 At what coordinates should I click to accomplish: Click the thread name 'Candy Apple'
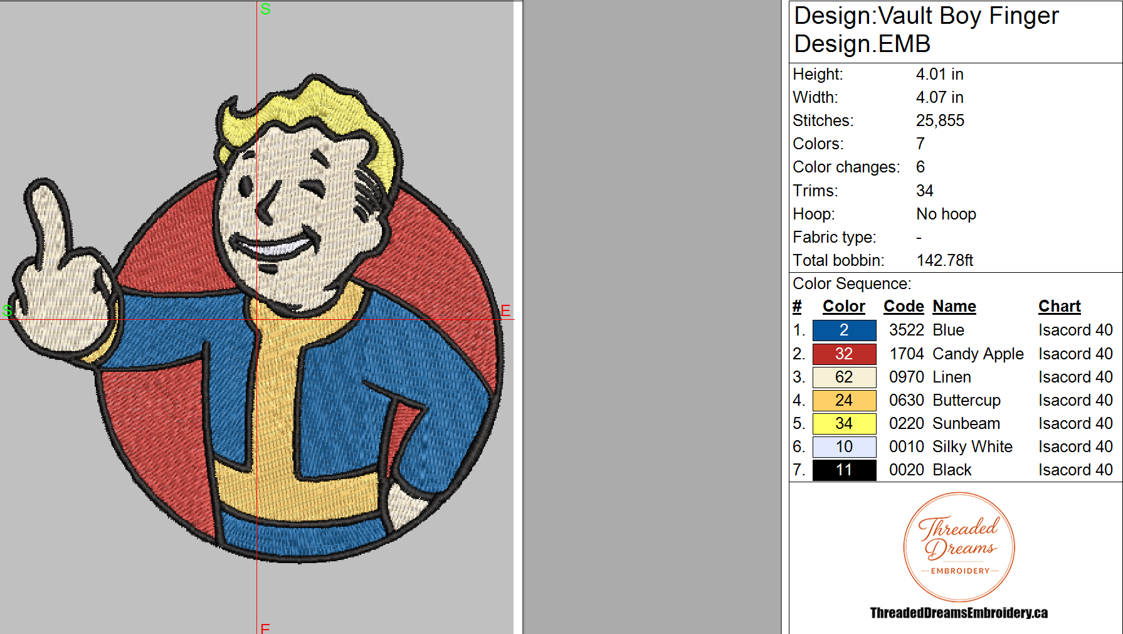[978, 354]
